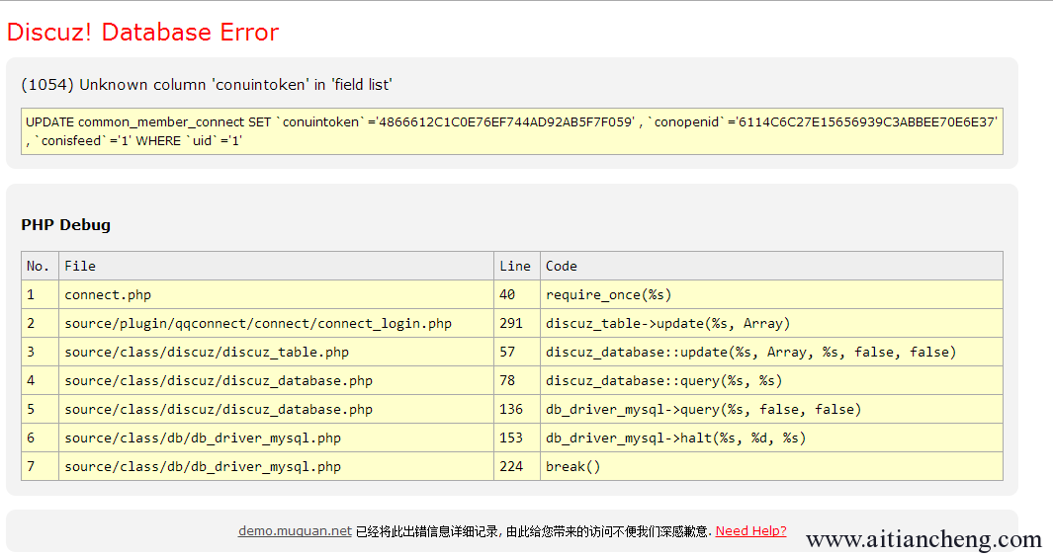Click line number 78
The height and width of the screenshot is (557, 1053).
(516, 380)
